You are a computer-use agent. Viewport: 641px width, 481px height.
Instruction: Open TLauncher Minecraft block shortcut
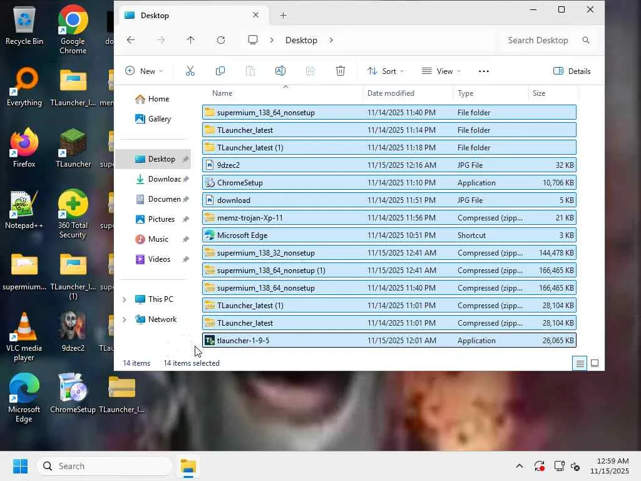[x=73, y=148]
